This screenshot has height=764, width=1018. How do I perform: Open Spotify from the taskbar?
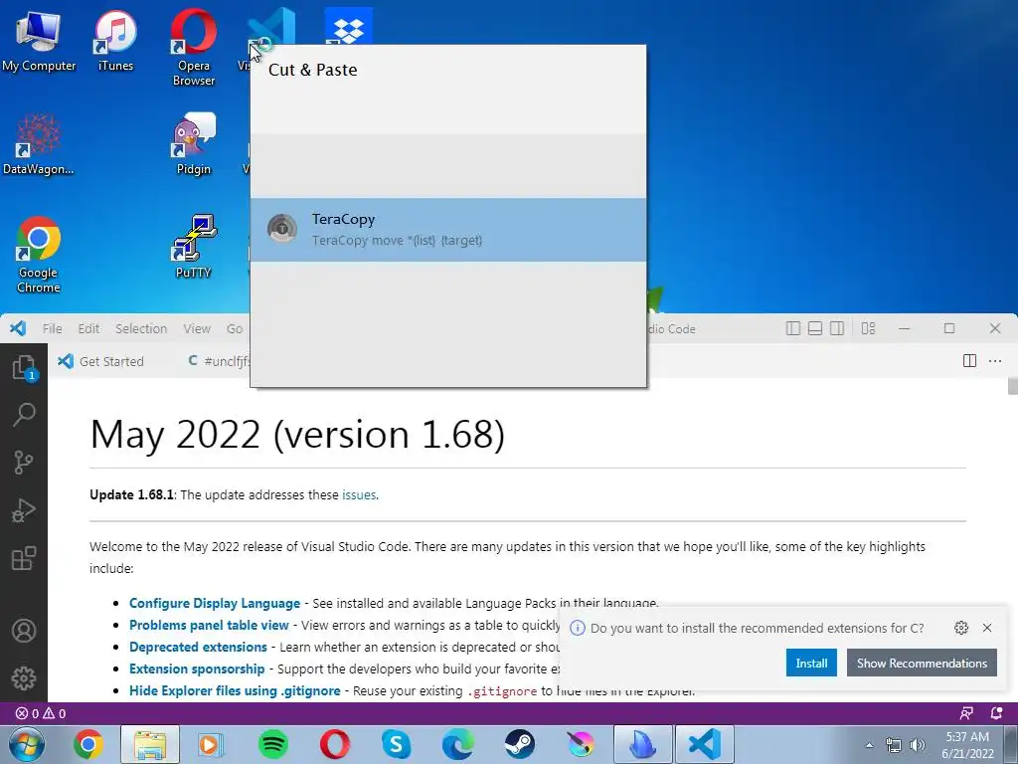273,744
